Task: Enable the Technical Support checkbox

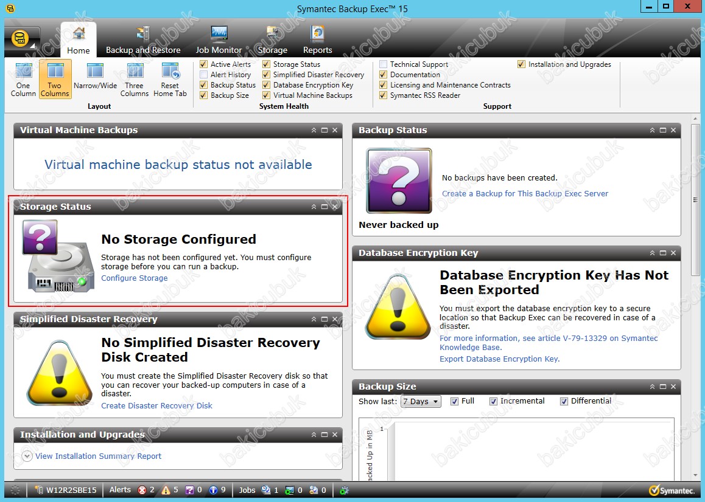Action: point(383,64)
